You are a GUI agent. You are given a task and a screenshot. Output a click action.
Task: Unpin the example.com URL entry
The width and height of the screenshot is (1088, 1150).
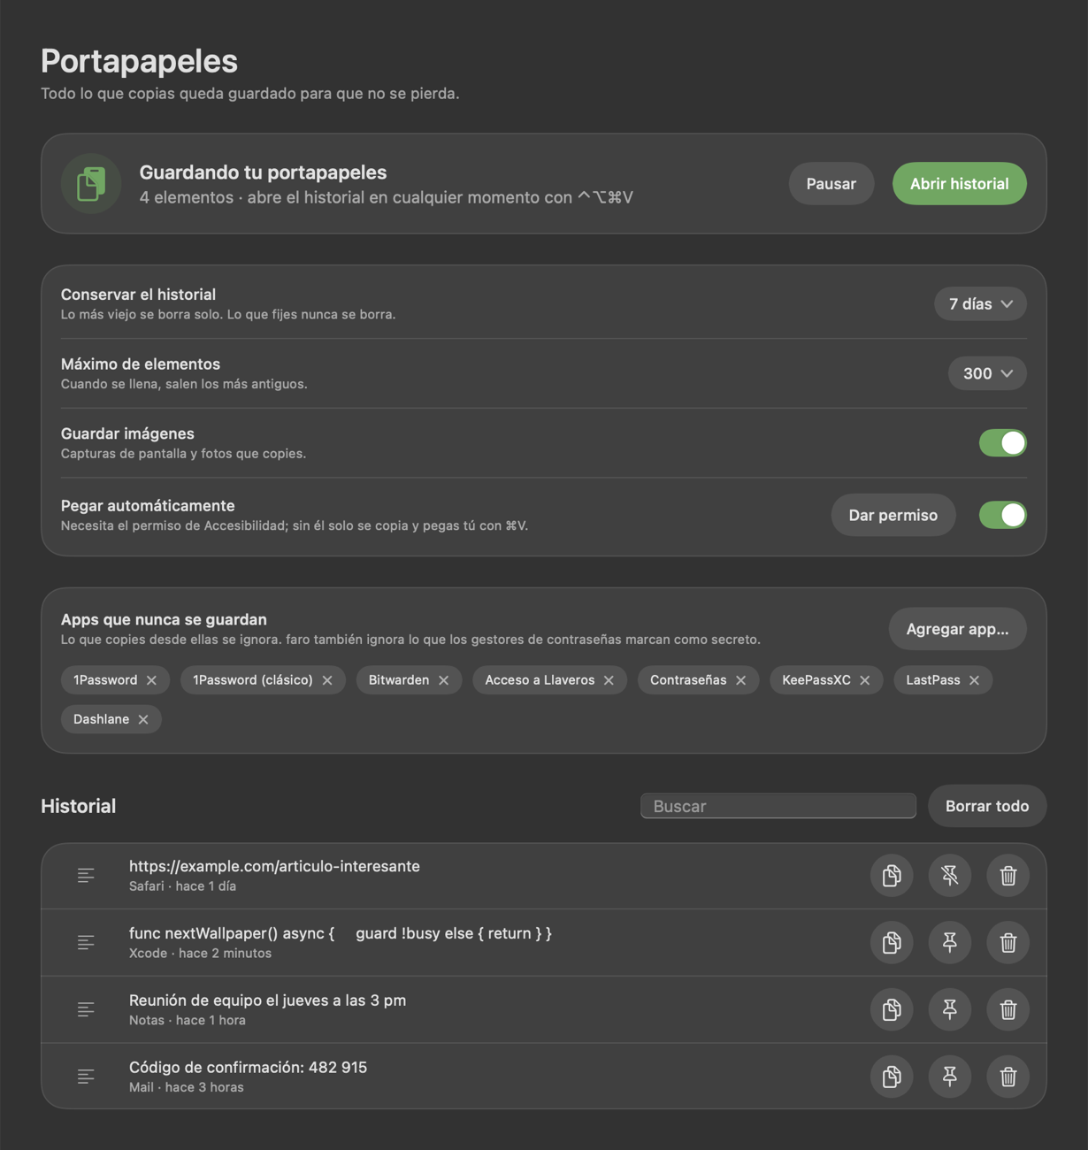click(x=950, y=876)
